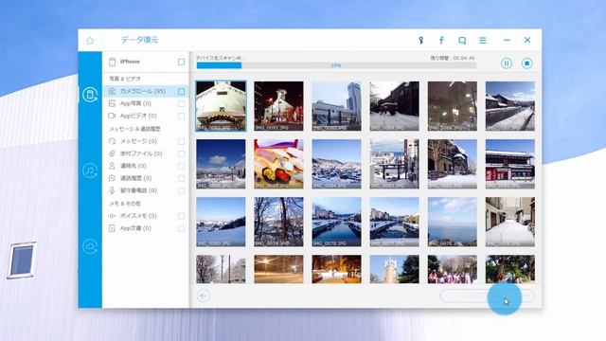
Task: Select the sushi plate photo thumbnail
Action: coord(278,164)
